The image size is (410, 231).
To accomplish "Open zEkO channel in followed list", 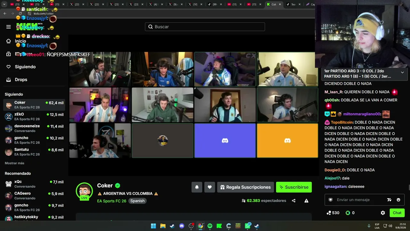I will coord(34,116).
